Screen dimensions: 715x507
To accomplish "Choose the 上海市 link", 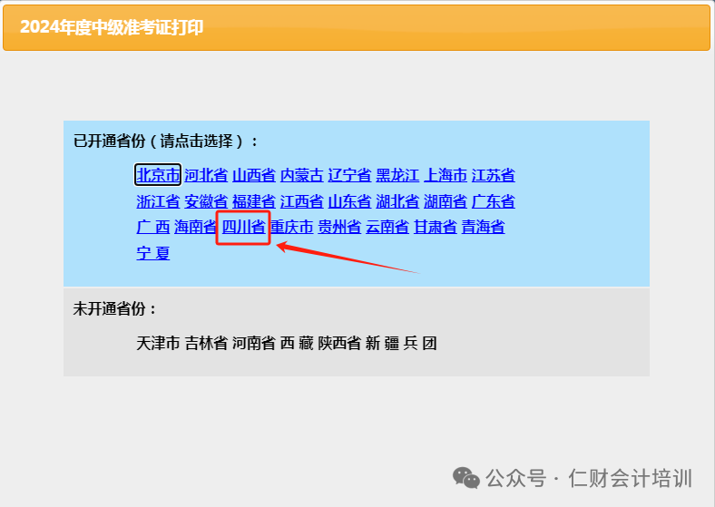I will [446, 175].
